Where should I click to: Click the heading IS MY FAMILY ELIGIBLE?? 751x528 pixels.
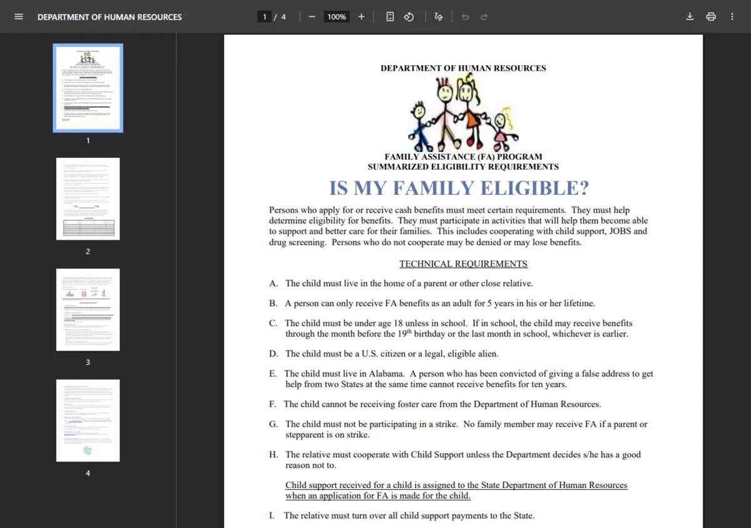(459, 188)
